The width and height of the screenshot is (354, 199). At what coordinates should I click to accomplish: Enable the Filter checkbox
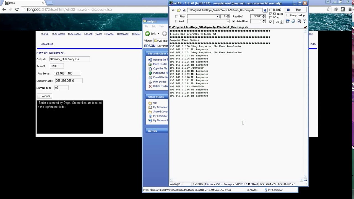[x=176, y=17]
